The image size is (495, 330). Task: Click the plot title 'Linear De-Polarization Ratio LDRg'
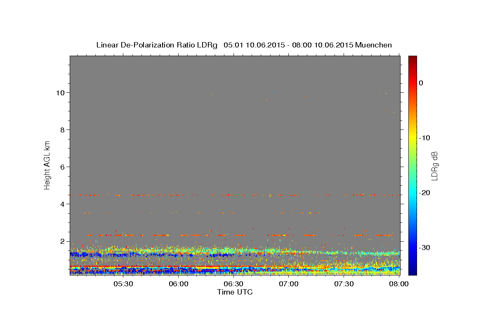pos(157,45)
